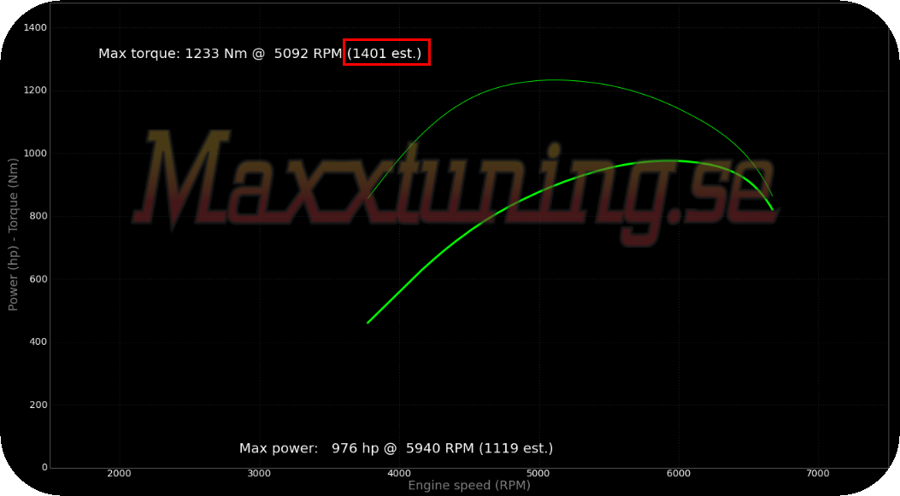Click the '1000' y-axis tick label
The image size is (900, 496).
coord(36,153)
